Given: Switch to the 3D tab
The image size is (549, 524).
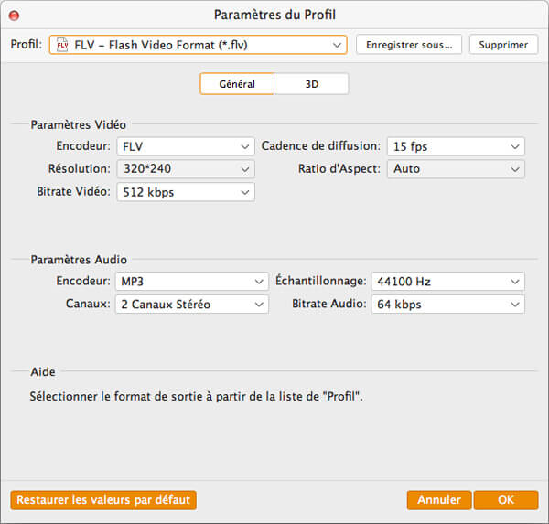Looking at the screenshot, I should (311, 84).
